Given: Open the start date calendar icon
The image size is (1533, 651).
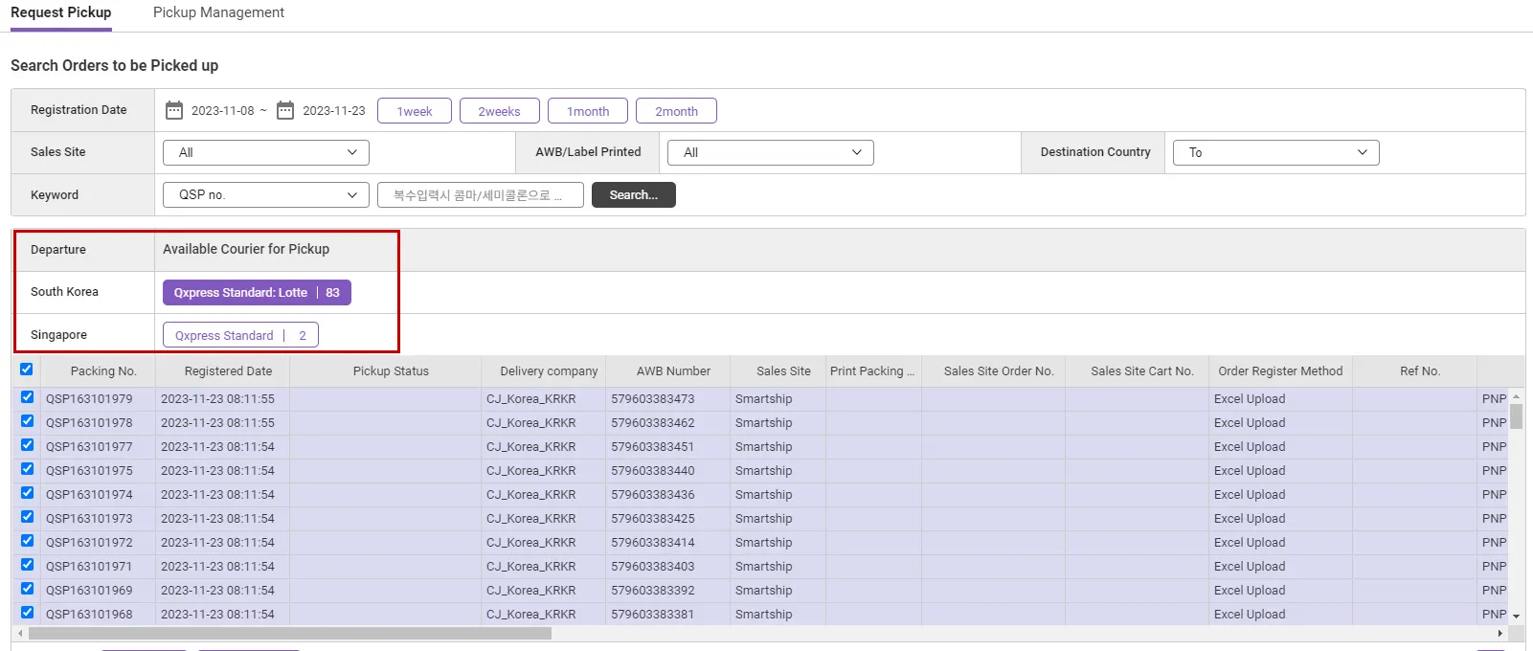Looking at the screenshot, I should [174, 110].
